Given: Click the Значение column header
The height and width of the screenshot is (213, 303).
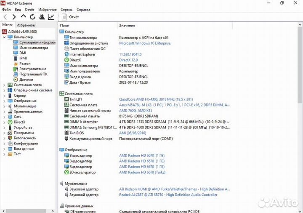Looking at the screenshot, I should pyautogui.click(x=127, y=26).
